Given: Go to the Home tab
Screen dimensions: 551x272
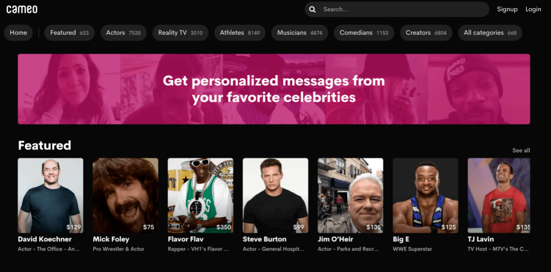Looking at the screenshot, I should point(18,33).
